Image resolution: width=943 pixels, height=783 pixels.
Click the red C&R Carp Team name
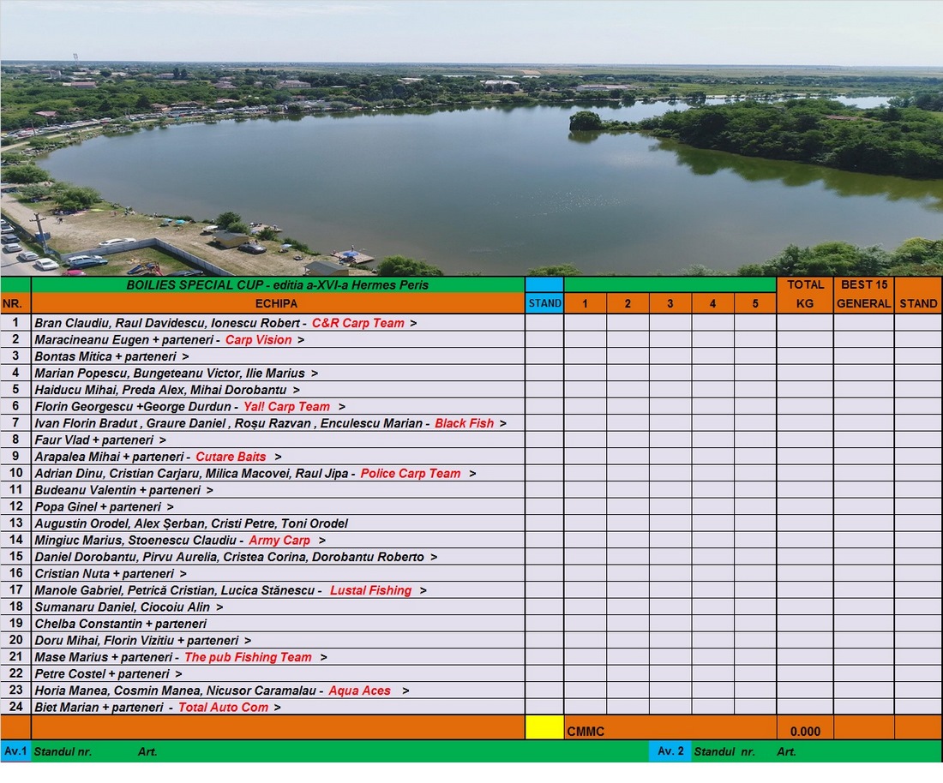pyautogui.click(x=357, y=323)
